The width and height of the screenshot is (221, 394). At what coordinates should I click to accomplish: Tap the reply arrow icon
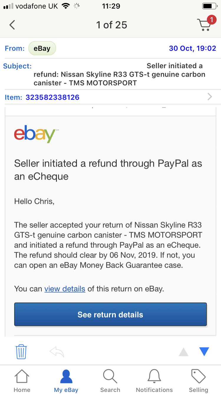[x=57, y=351]
